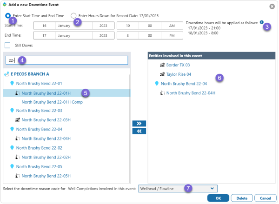Select North Brushy Bend 22-05H in list

pos(46,176)
